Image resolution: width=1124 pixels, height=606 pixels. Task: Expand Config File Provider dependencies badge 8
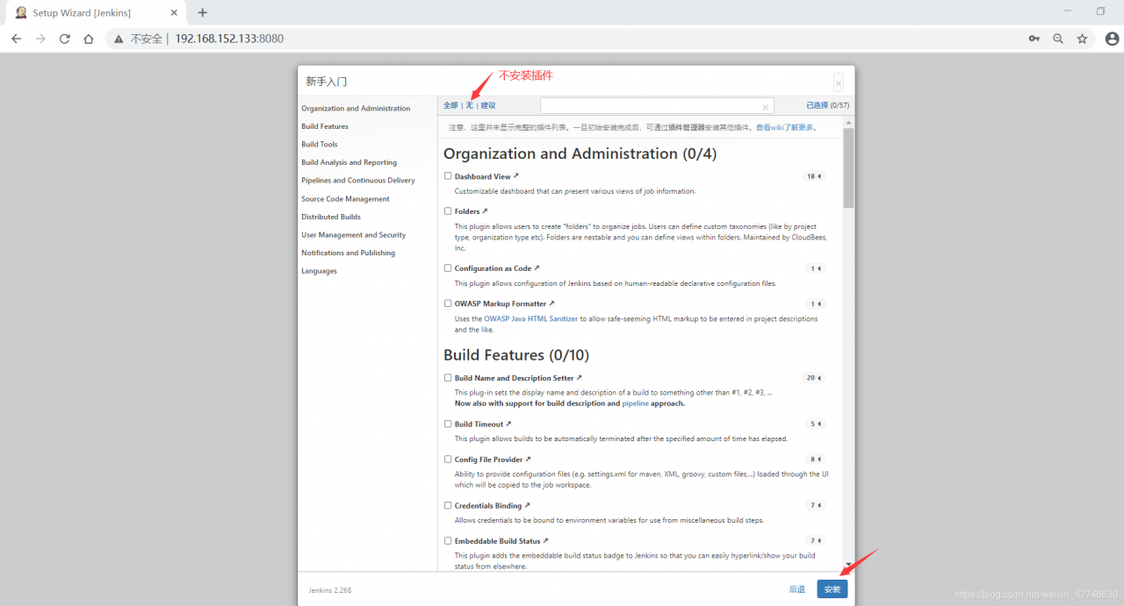coord(816,460)
